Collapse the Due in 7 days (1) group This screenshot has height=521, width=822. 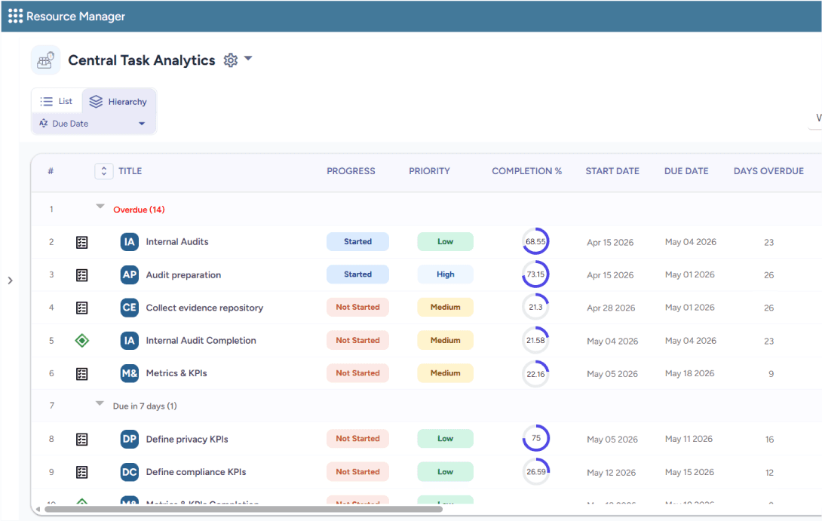pyautogui.click(x=100, y=403)
